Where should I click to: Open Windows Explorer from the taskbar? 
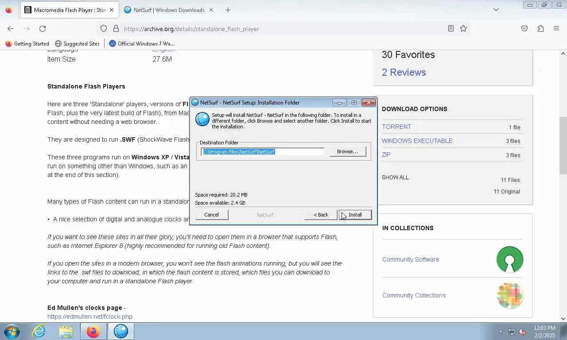[x=66, y=331]
